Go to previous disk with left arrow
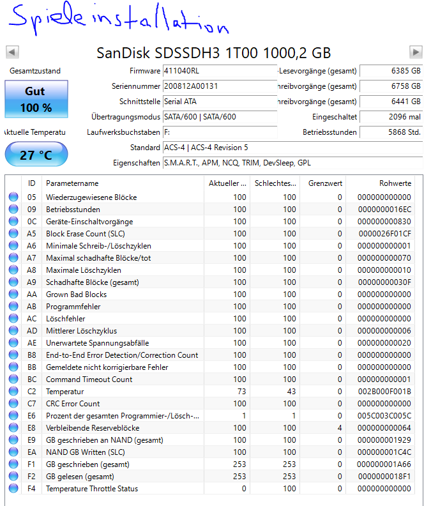Image resolution: width=424 pixels, height=506 pixels. [12, 52]
